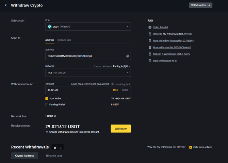Open address book icon in Address field
The width and height of the screenshot is (228, 163).
[x=127, y=56]
